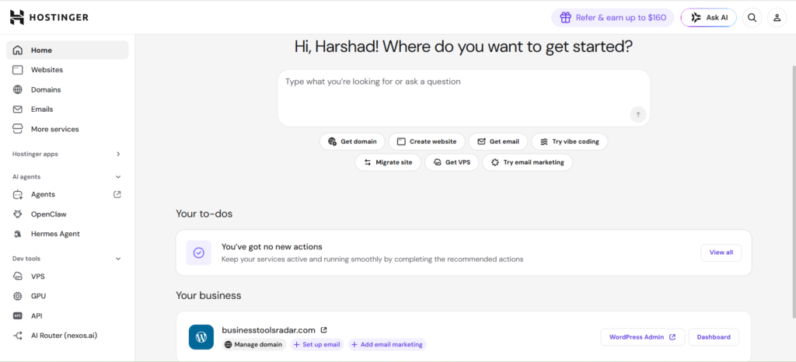Click the AI Router icon
796x362 pixels.
coord(18,335)
